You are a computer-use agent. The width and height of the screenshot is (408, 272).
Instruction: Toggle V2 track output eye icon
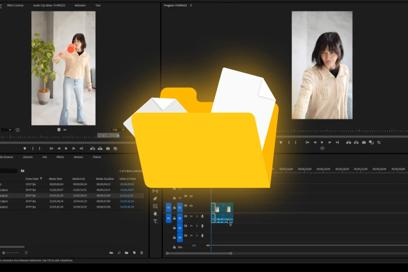point(191,196)
